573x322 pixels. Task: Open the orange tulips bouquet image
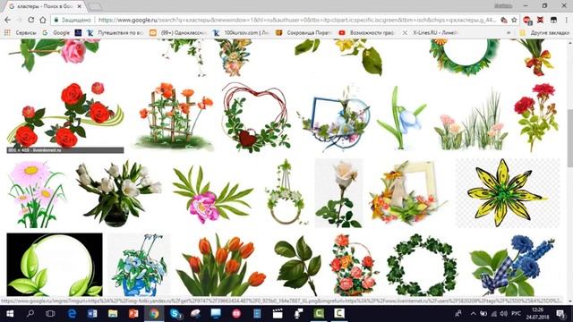tap(221, 265)
